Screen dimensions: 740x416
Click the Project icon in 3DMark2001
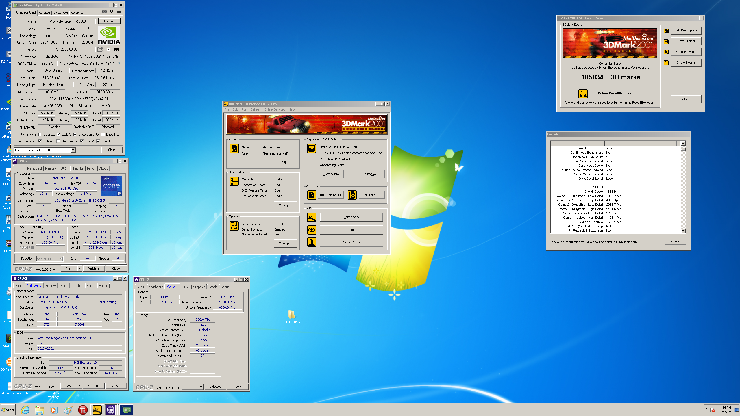click(234, 148)
